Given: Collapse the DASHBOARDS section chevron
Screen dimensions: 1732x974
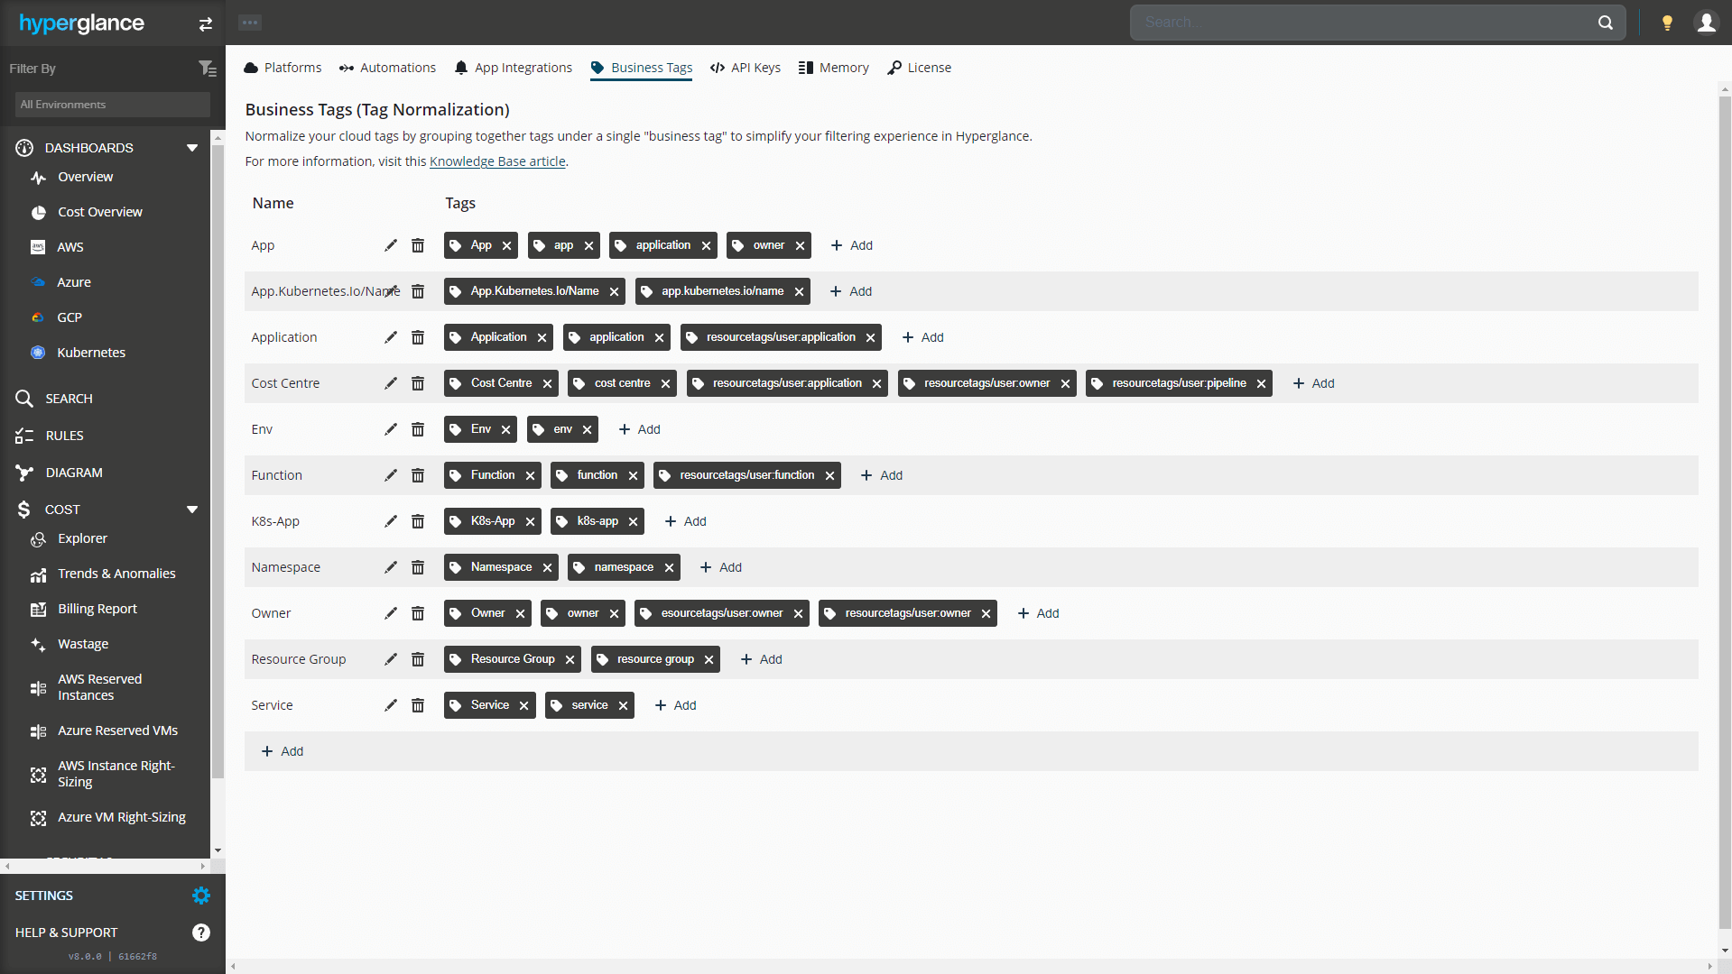Looking at the screenshot, I should pos(192,147).
